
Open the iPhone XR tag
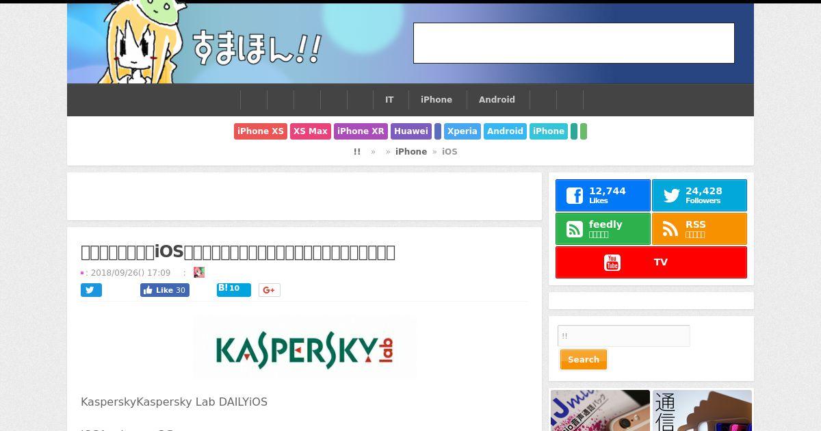(x=361, y=131)
